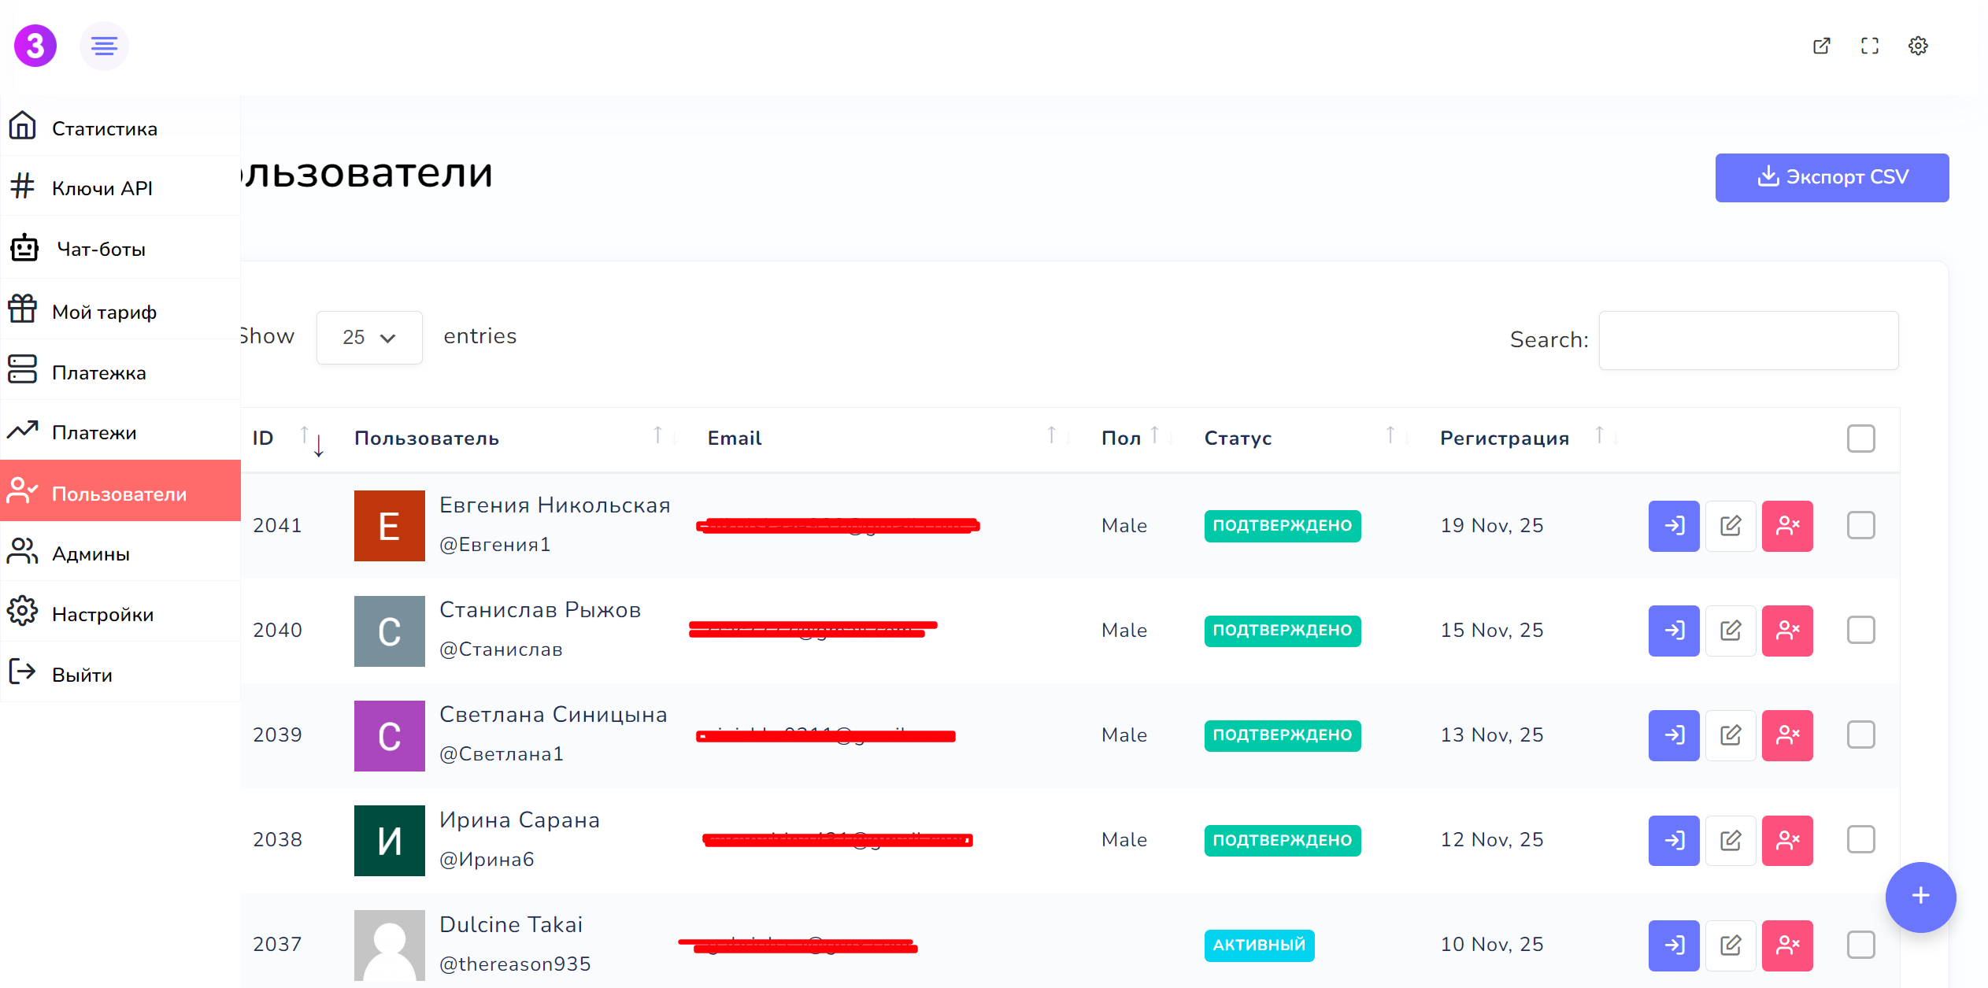The image size is (1988, 988).
Task: Open Чат-боты in the sidebar
Action: [x=101, y=250]
